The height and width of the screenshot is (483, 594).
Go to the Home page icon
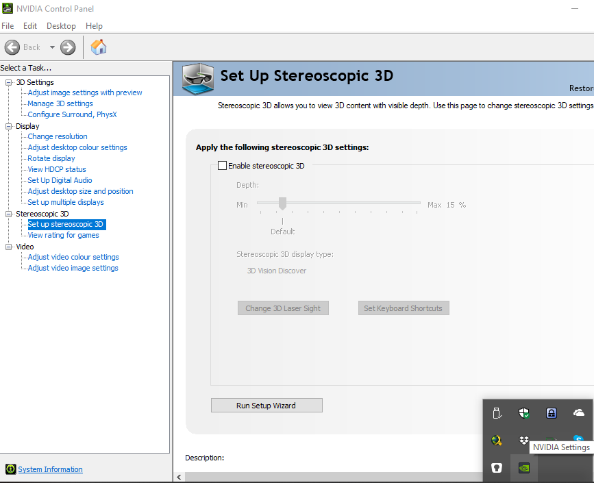[99, 47]
